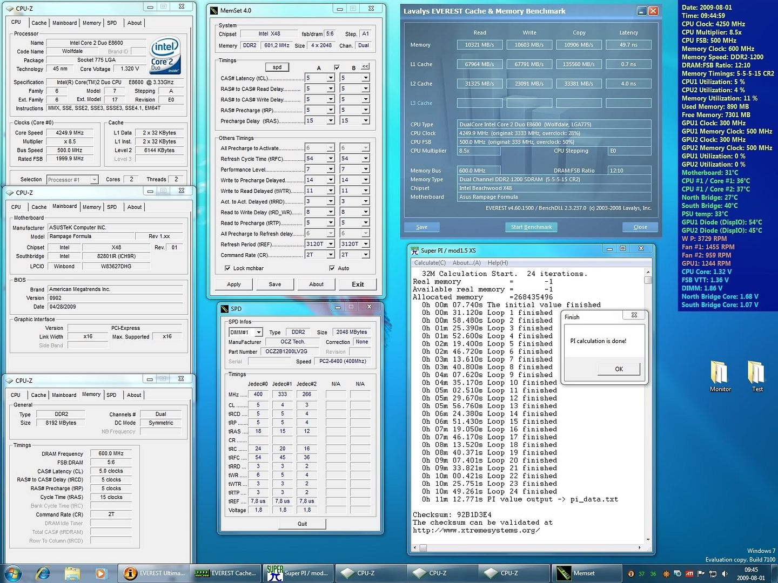Open Command Rate (CR) column B dropdown
Screen dimensions: 778x583
pos(366,255)
